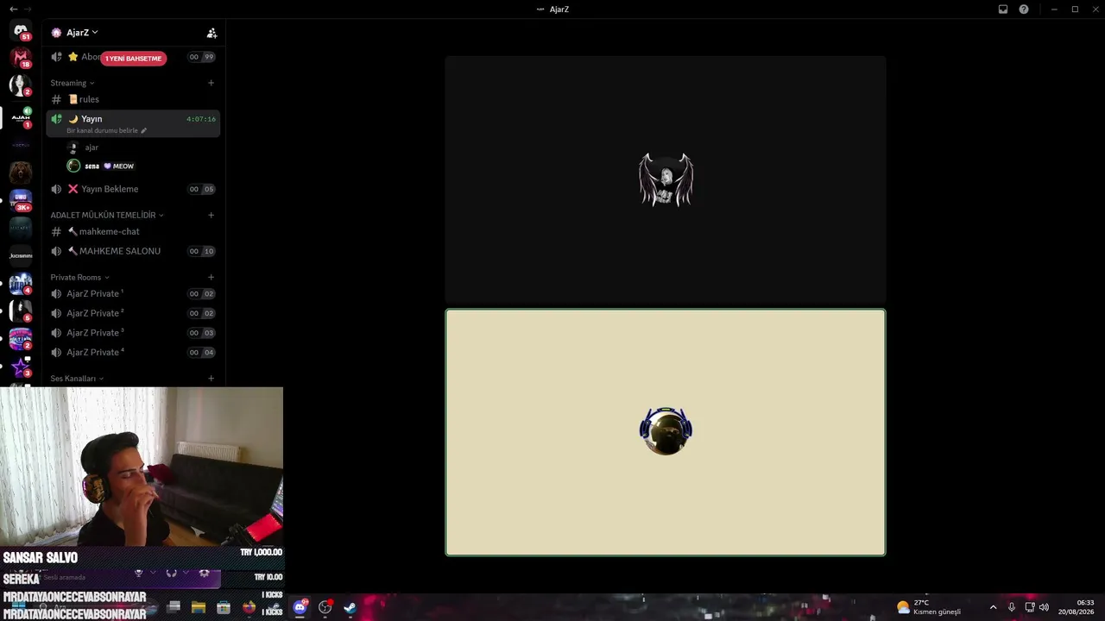Join AjarZ Private 4 voice channel

point(133,352)
